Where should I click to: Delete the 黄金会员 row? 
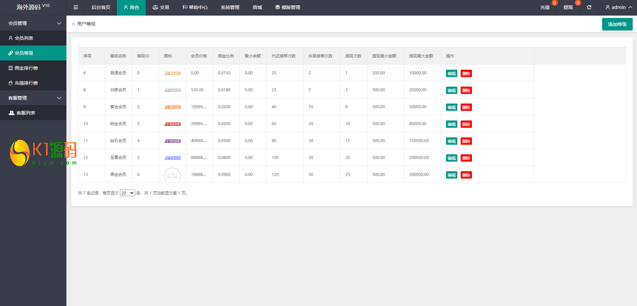pyautogui.click(x=466, y=107)
